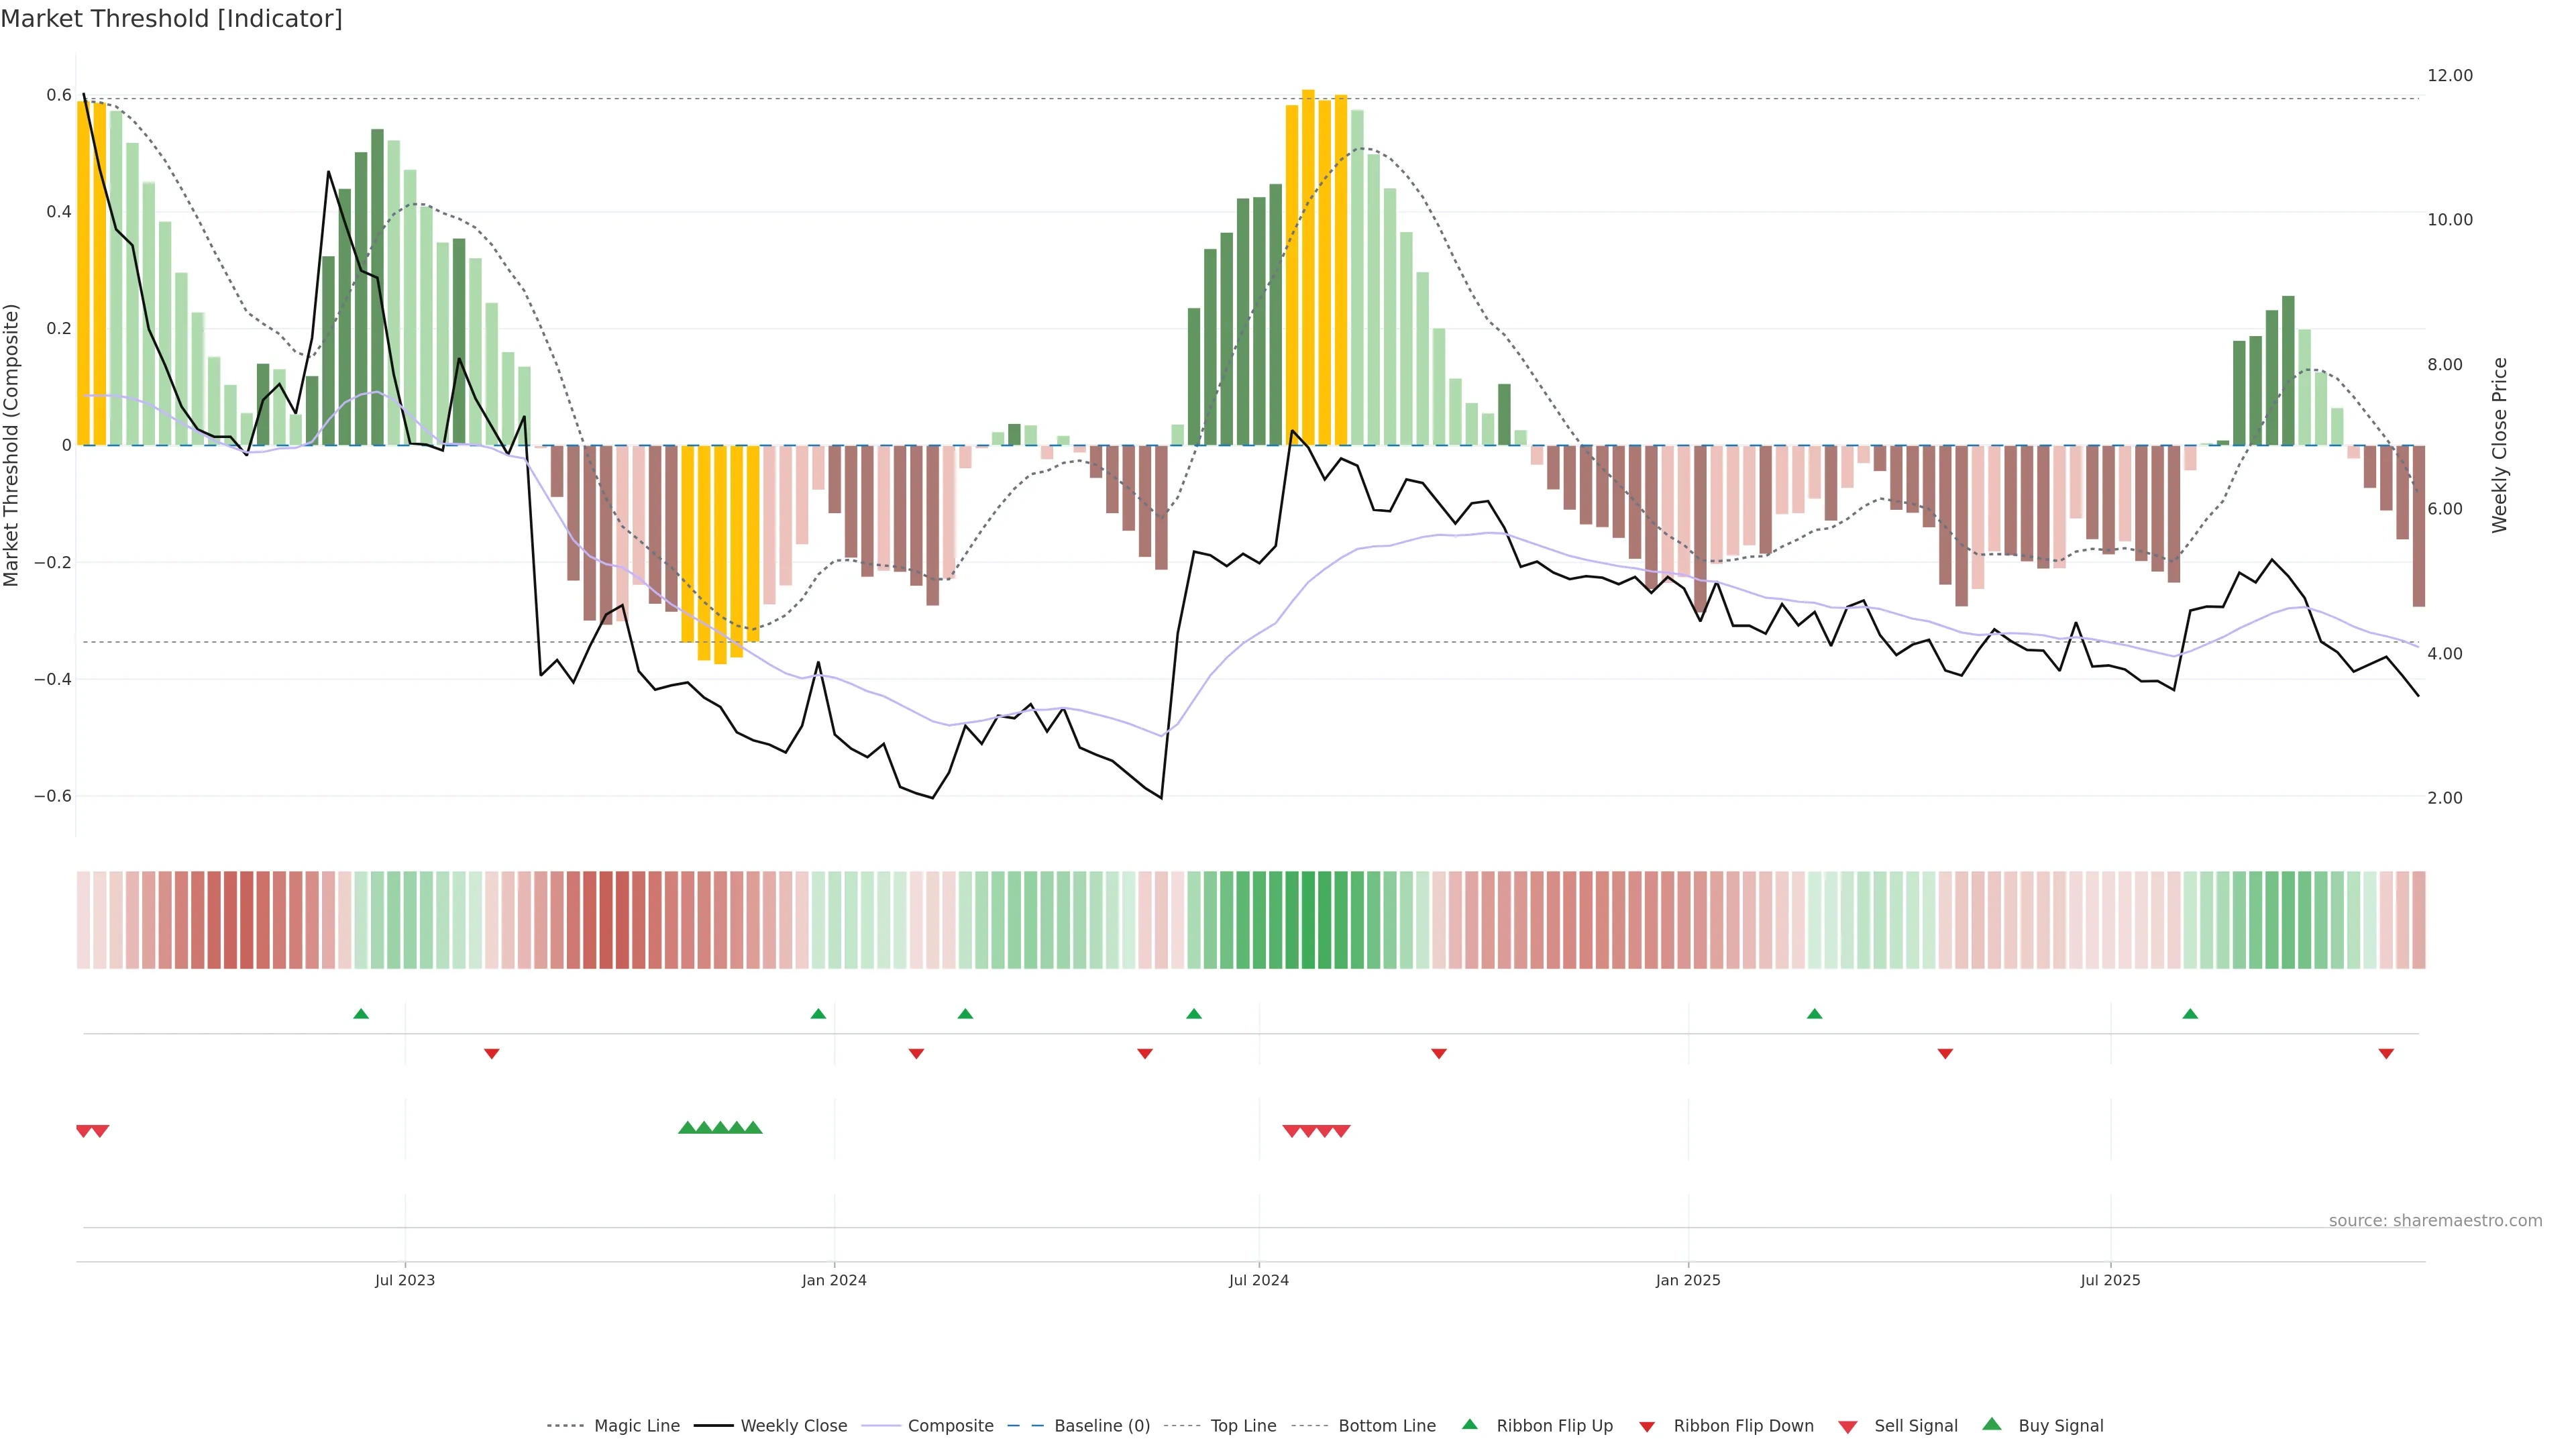Viewport: 2576px width, 1449px height.
Task: Click the Jan 2025 x-axis label
Action: (x=1688, y=1280)
